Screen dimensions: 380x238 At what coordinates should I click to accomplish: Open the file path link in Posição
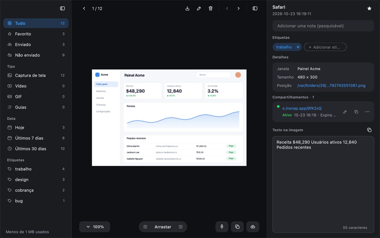(x=331, y=85)
